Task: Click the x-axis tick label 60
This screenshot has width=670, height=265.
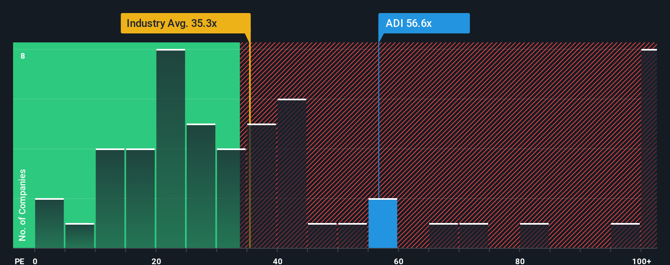Action: (399, 261)
